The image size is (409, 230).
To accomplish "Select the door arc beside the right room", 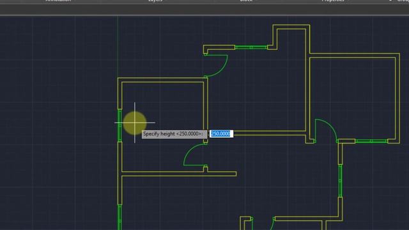I will click(x=327, y=130).
